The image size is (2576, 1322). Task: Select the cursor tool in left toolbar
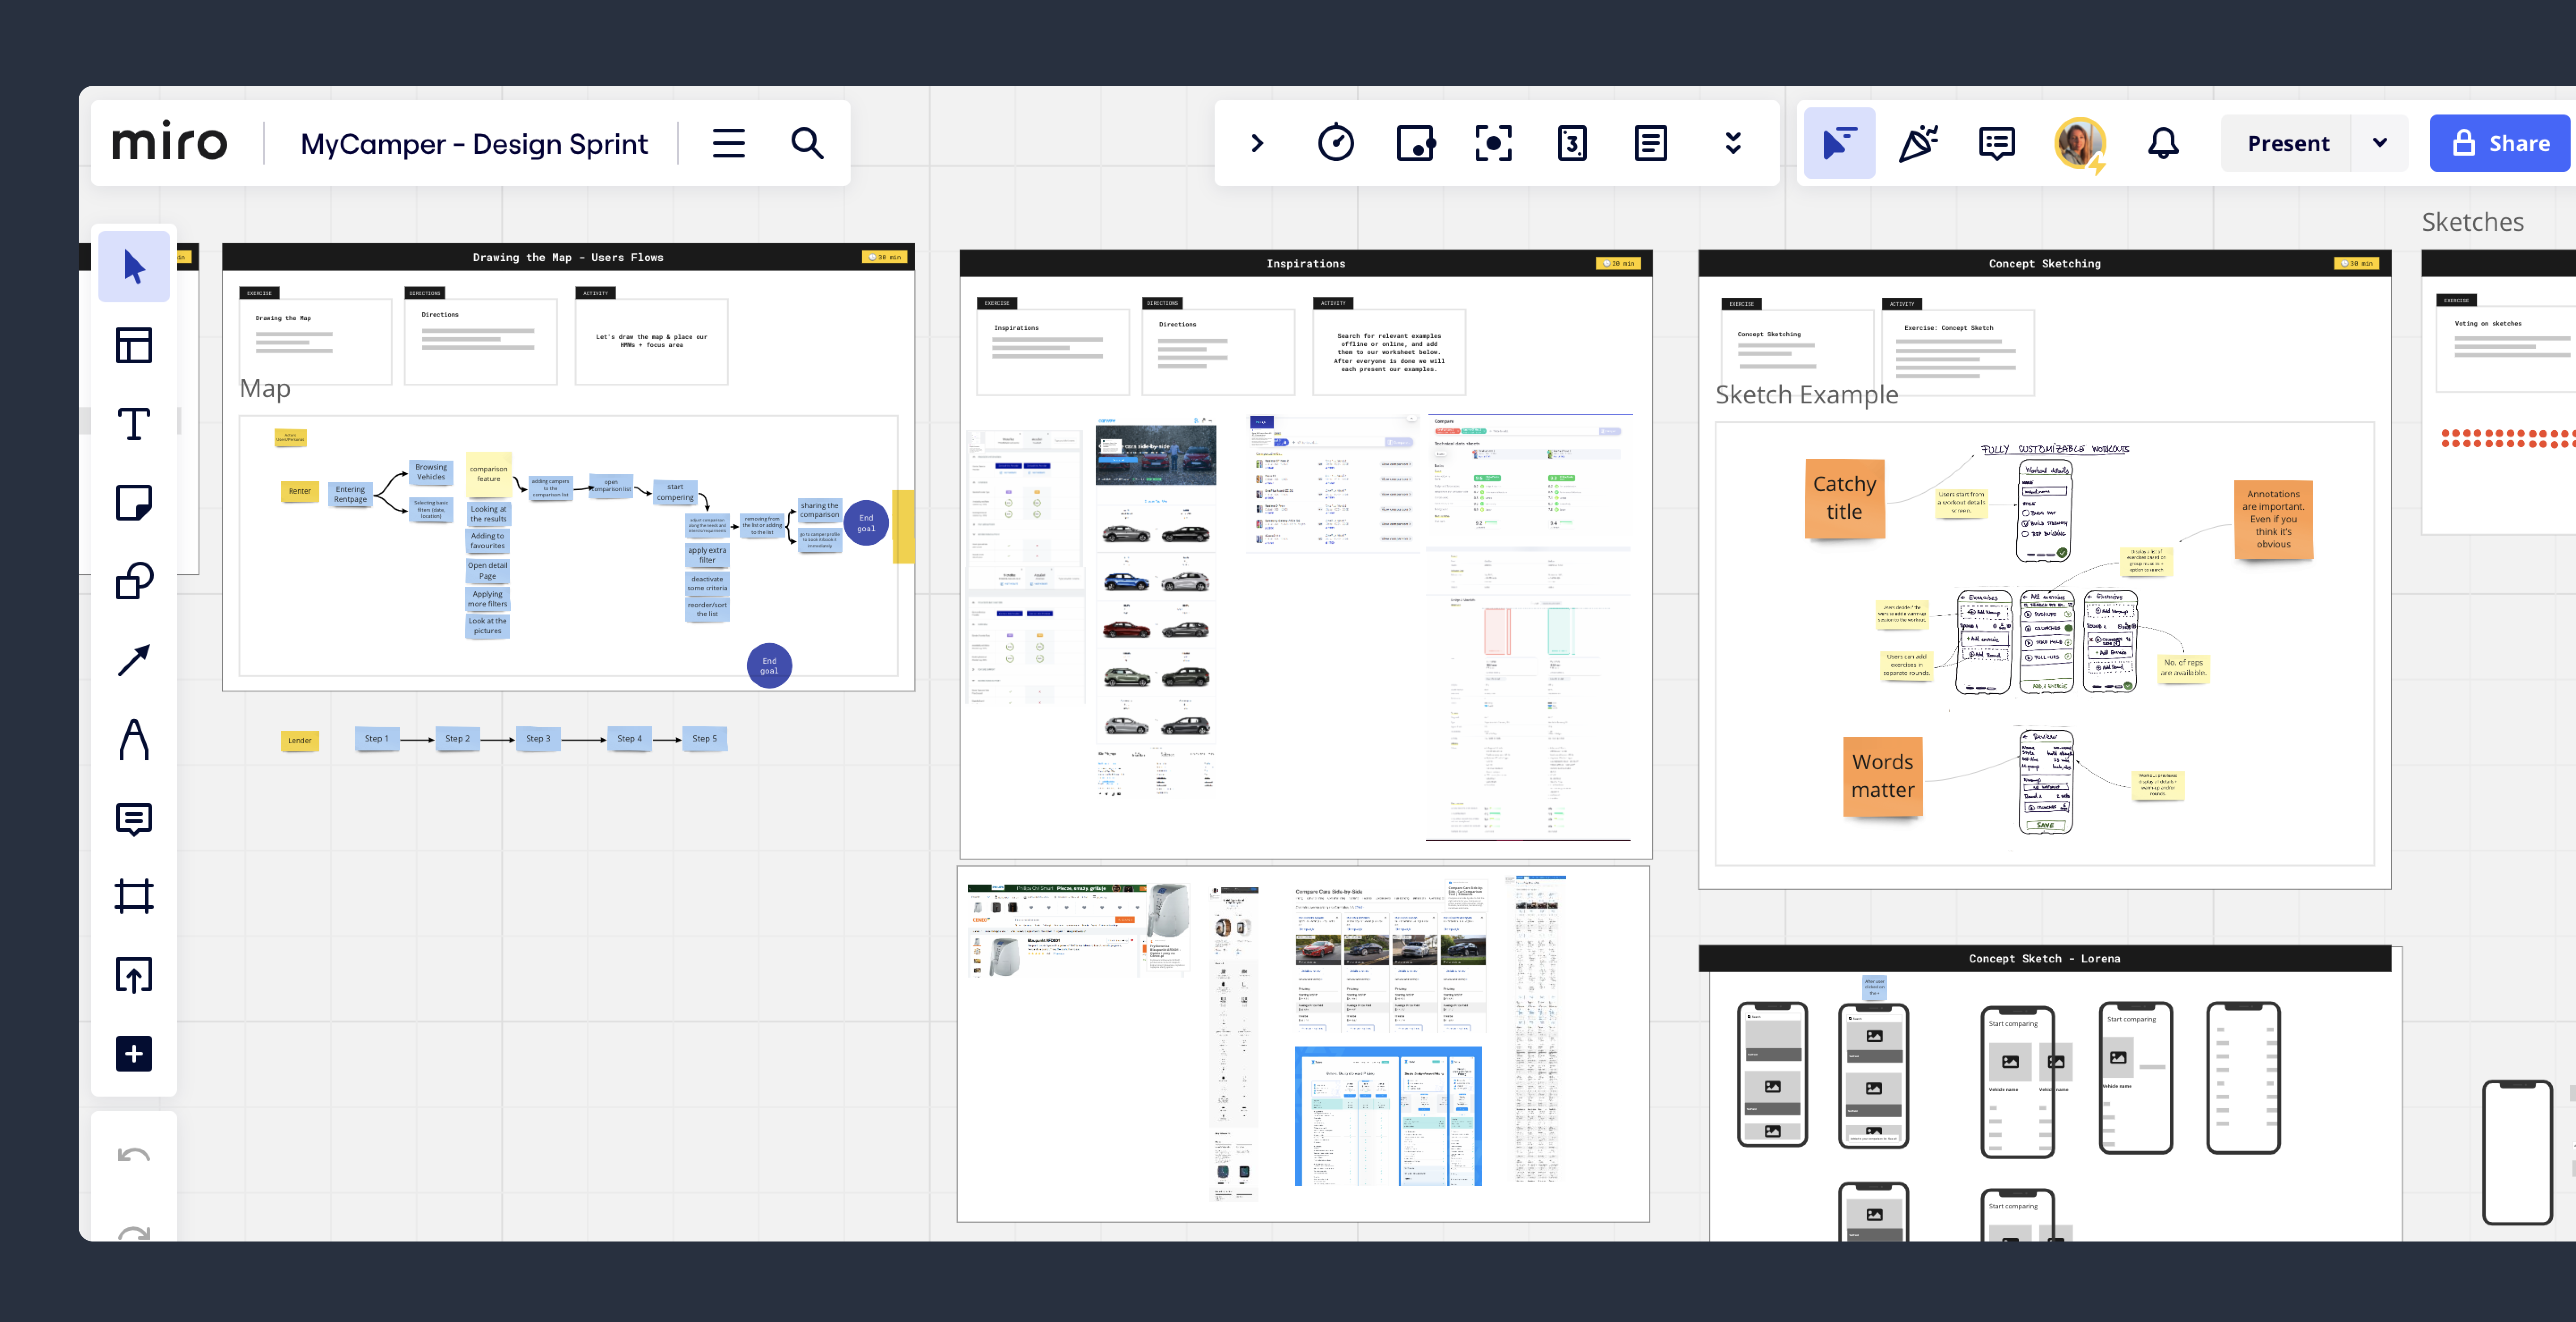[x=134, y=267]
